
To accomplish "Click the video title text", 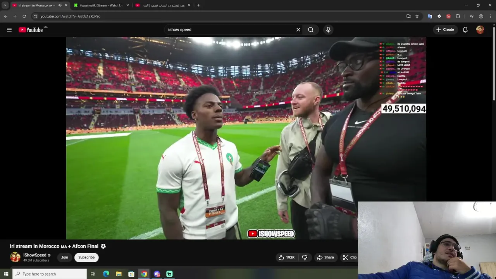I will coord(58,246).
